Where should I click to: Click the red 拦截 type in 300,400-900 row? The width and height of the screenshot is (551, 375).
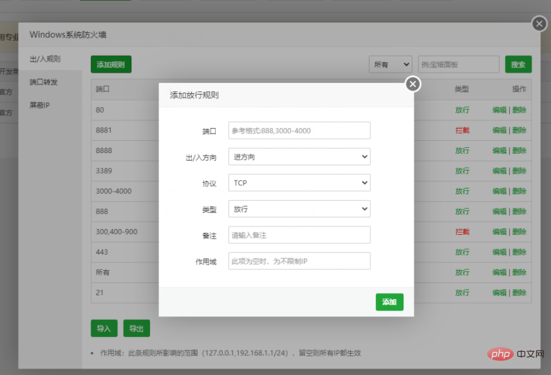(x=462, y=232)
